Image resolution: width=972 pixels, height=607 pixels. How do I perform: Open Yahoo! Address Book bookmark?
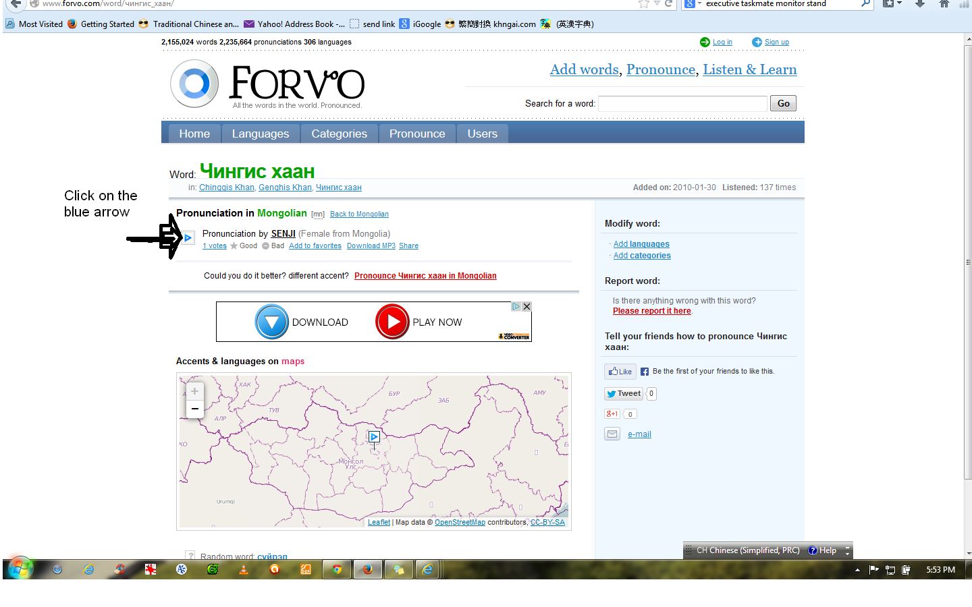pyautogui.click(x=294, y=24)
